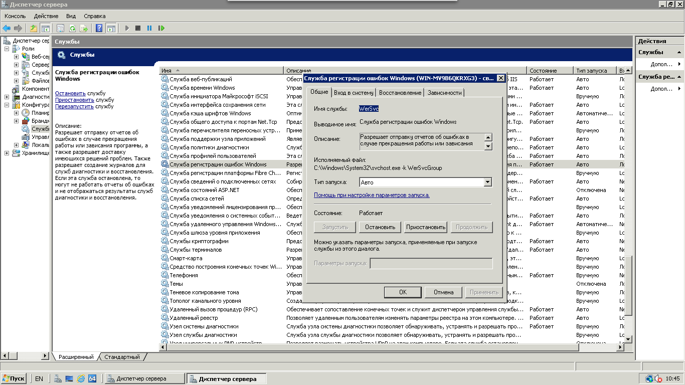Click the Stop service square icon
This screenshot has height=385, width=685.
pyautogui.click(x=138, y=28)
